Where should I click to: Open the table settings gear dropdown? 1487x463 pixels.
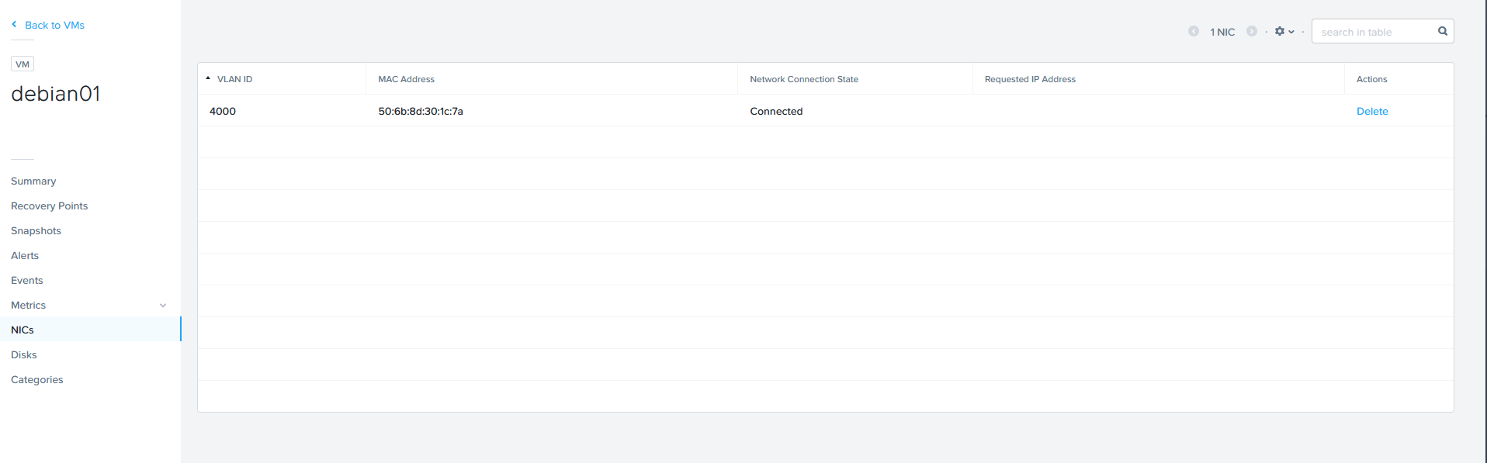[x=1284, y=31]
